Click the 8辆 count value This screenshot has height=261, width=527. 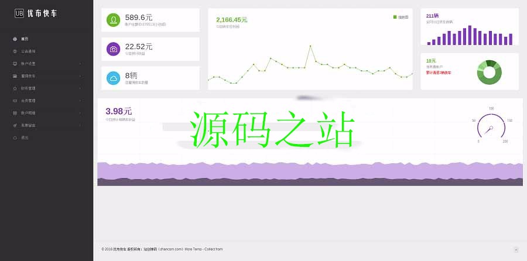click(131, 75)
